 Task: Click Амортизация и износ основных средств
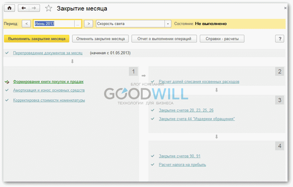coord(49,90)
